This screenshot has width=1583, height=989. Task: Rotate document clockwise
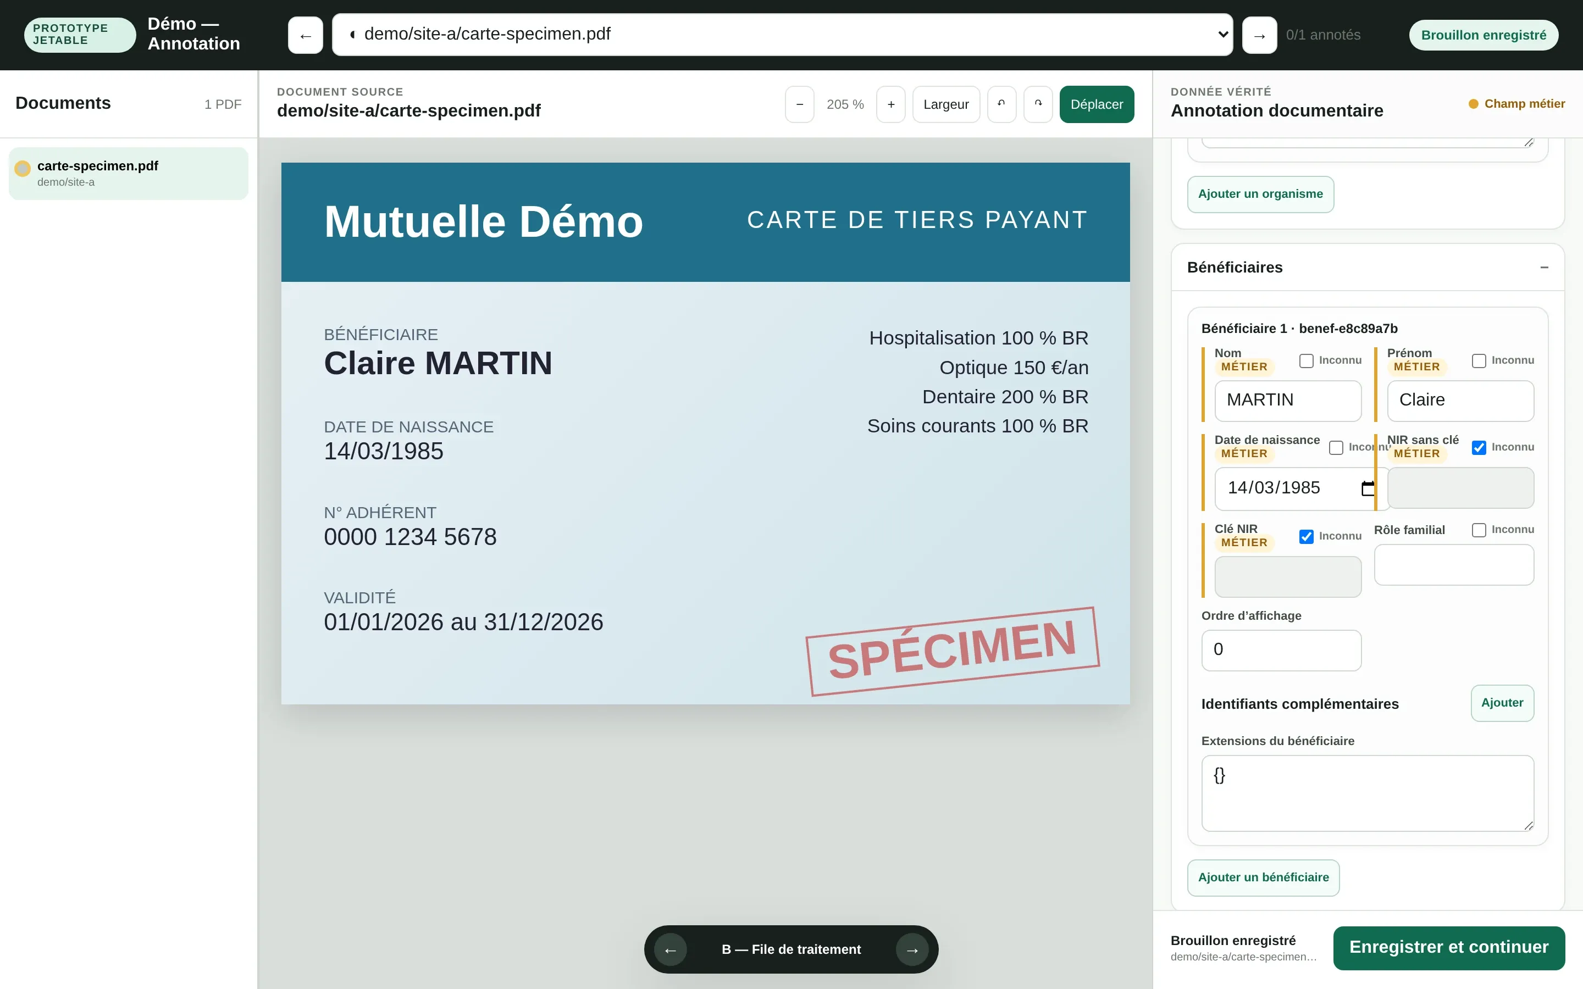click(x=1038, y=104)
